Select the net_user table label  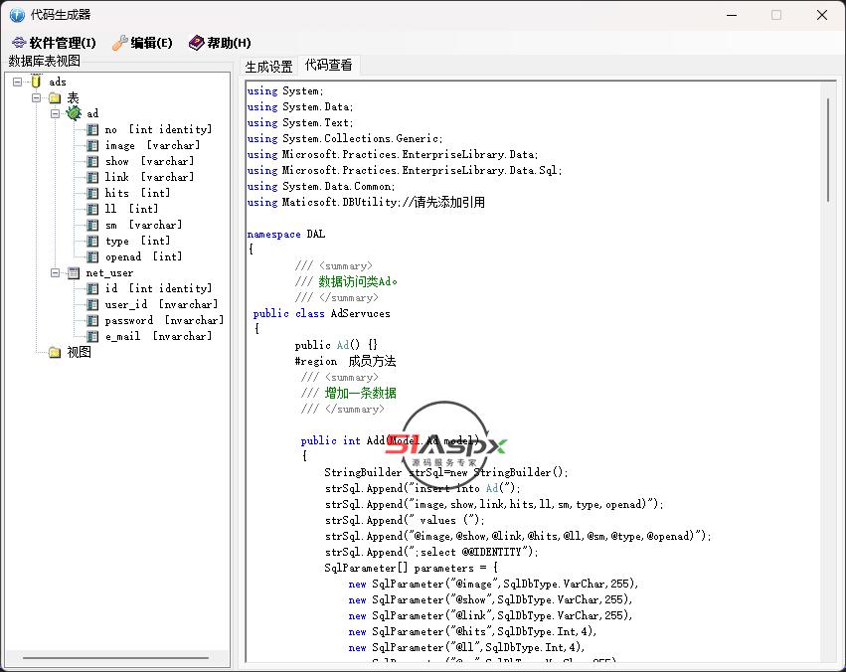(x=109, y=273)
